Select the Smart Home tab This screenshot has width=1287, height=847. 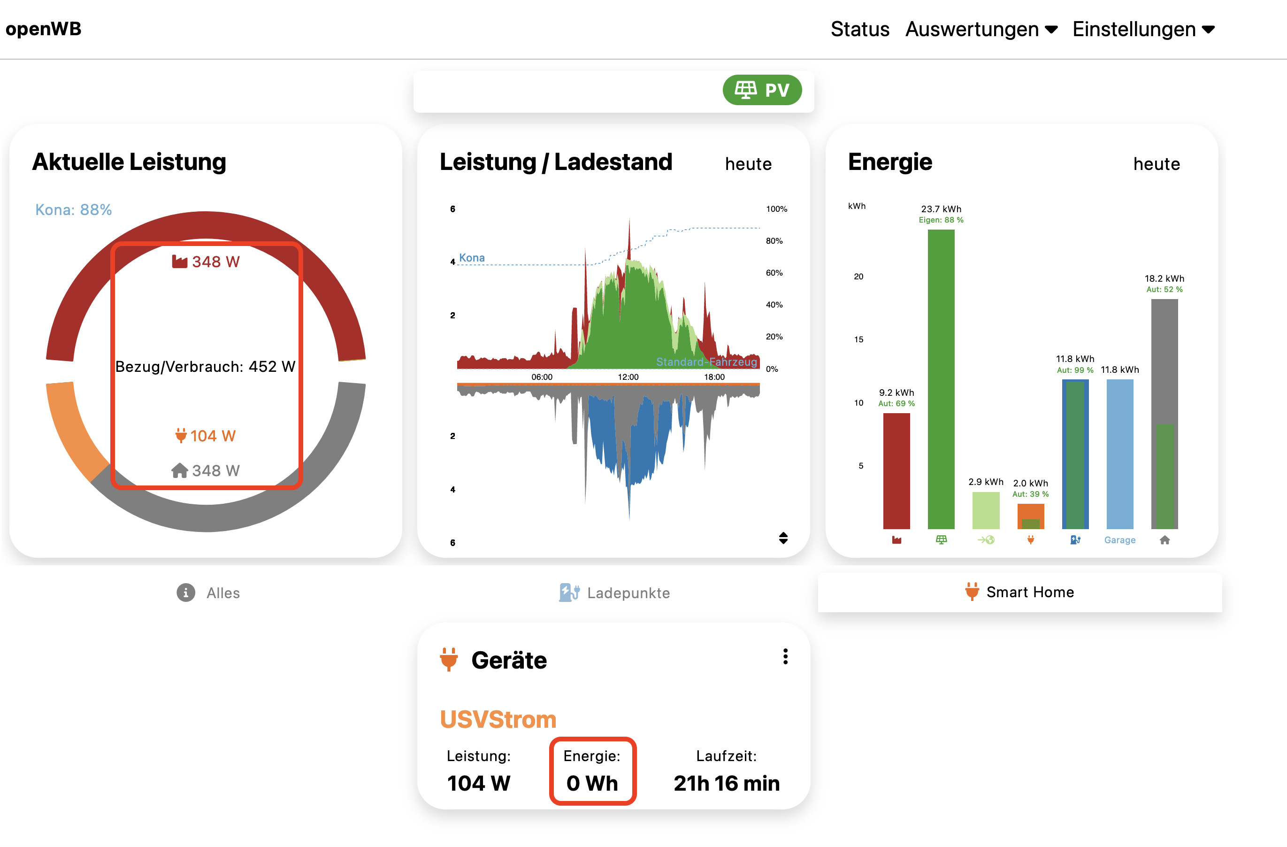pos(1019,592)
